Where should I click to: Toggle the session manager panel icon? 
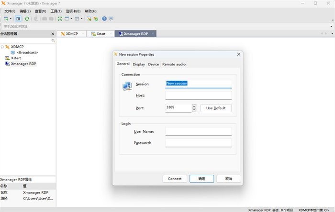pyautogui.click(x=19, y=19)
